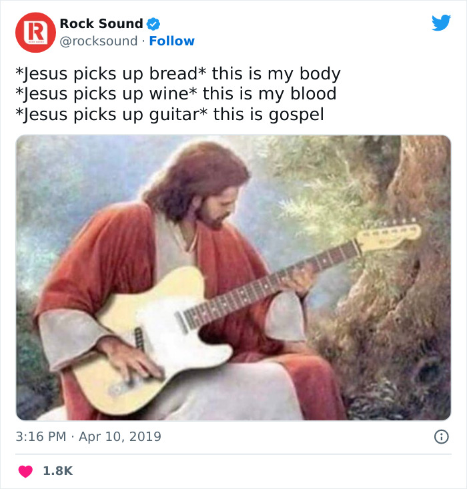Open the tweet info icon
This screenshot has width=467, height=489.
click(441, 437)
